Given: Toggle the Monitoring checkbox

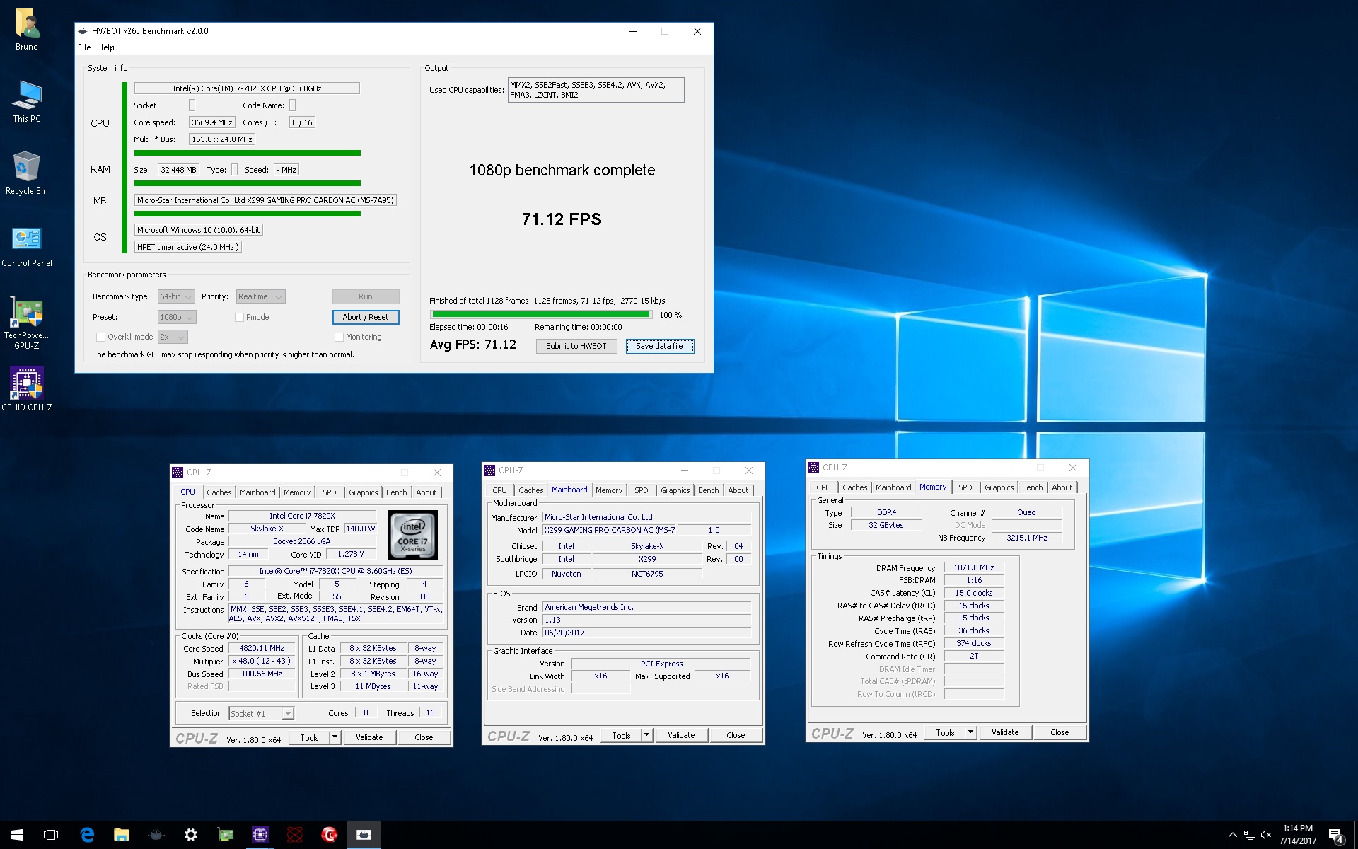Looking at the screenshot, I should coord(339,337).
